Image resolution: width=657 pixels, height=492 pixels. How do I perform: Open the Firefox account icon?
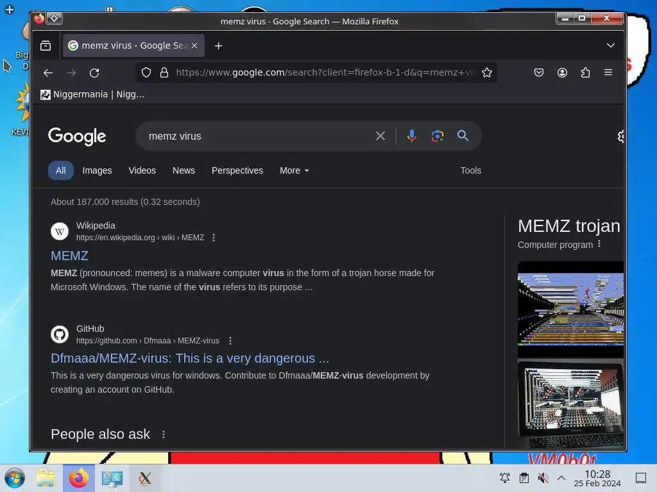(562, 73)
